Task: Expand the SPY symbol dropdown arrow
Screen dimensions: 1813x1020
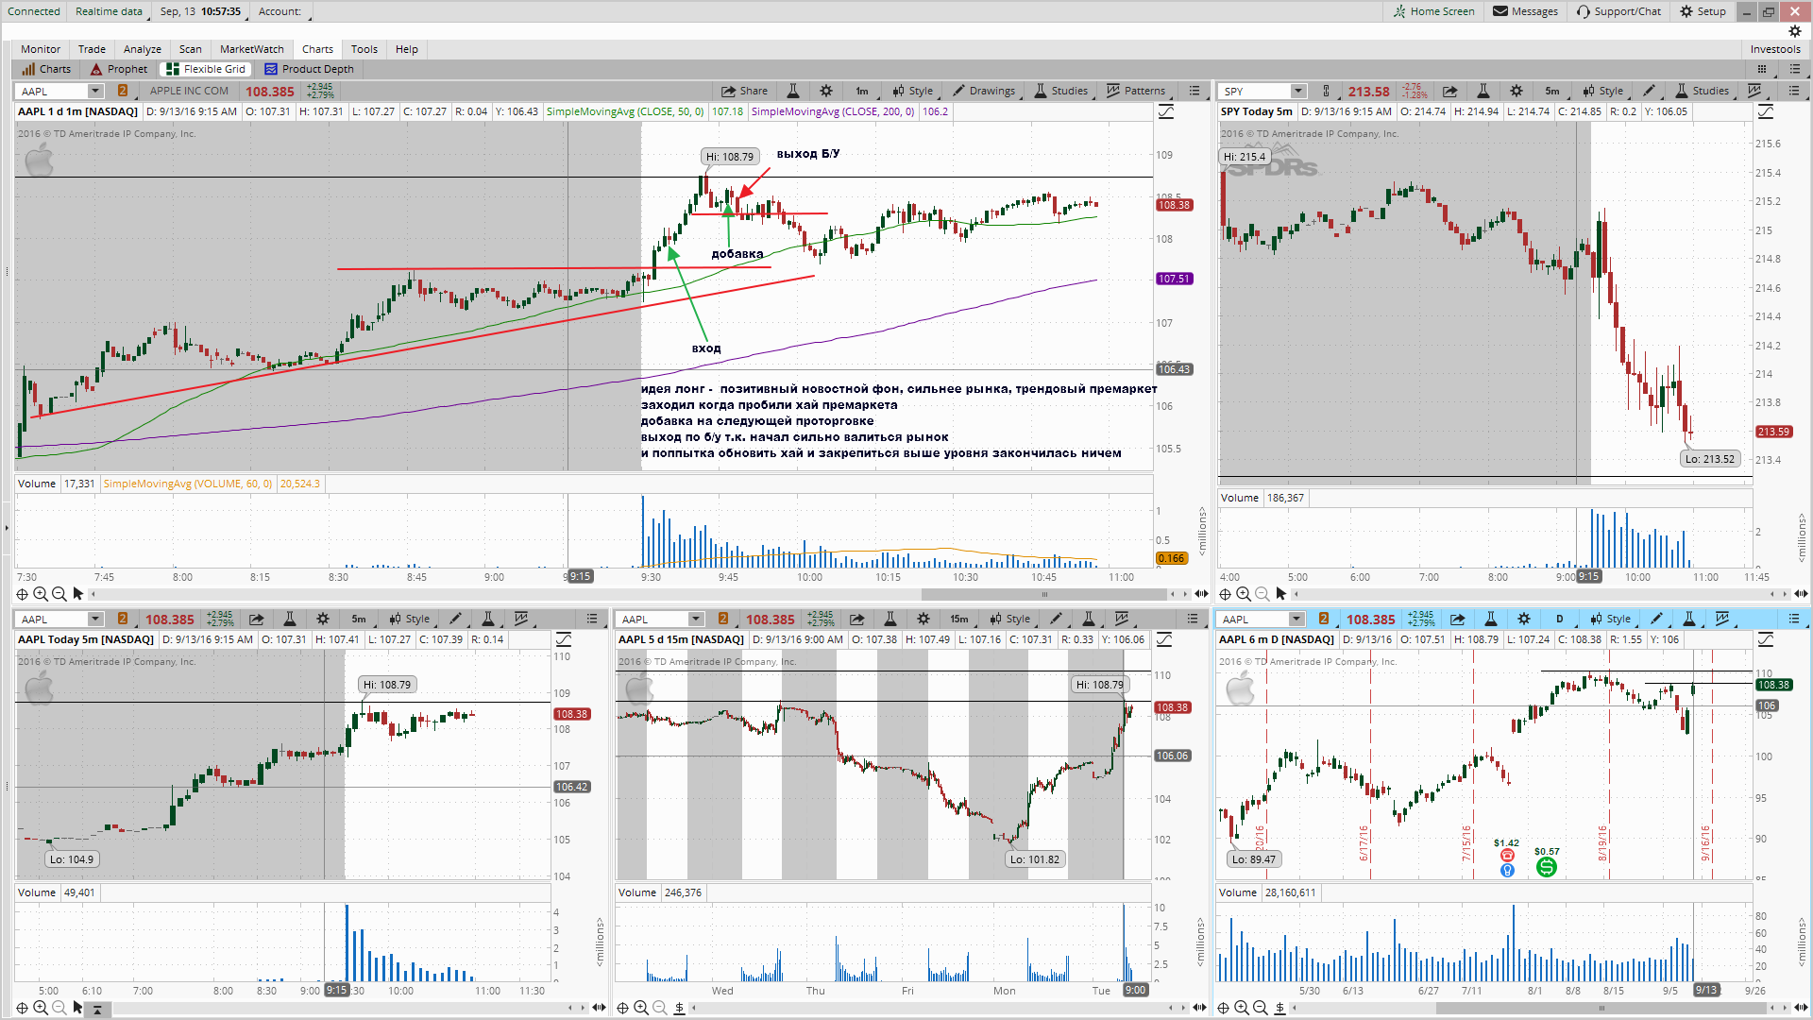Action: [x=1298, y=91]
